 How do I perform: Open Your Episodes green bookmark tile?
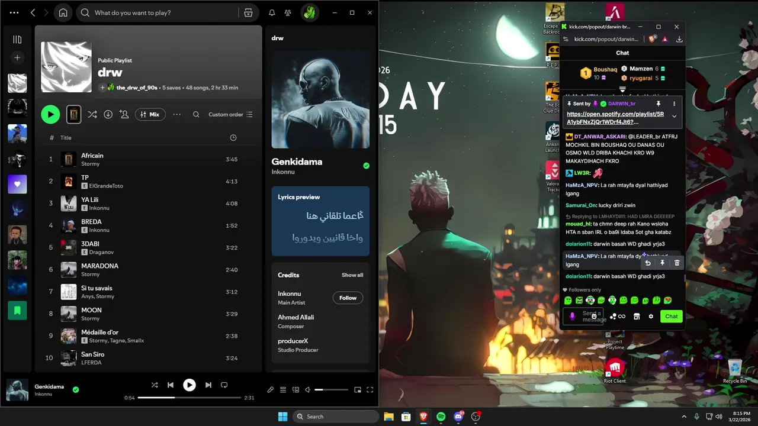(x=17, y=310)
